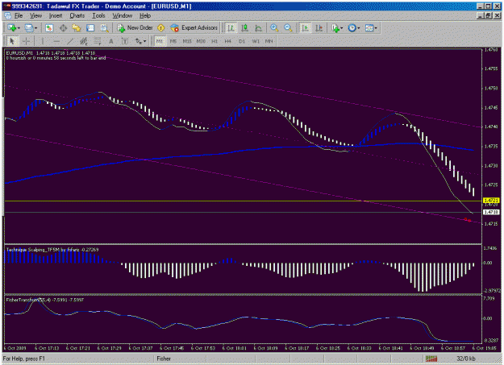
Task: Open the Window menu
Action: [x=122, y=16]
